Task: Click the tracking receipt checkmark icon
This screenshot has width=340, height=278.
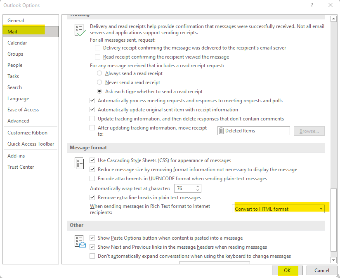Action: point(80,30)
